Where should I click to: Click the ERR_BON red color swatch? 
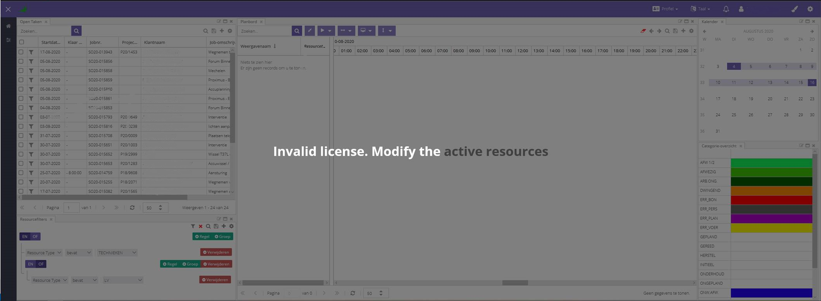coord(772,200)
